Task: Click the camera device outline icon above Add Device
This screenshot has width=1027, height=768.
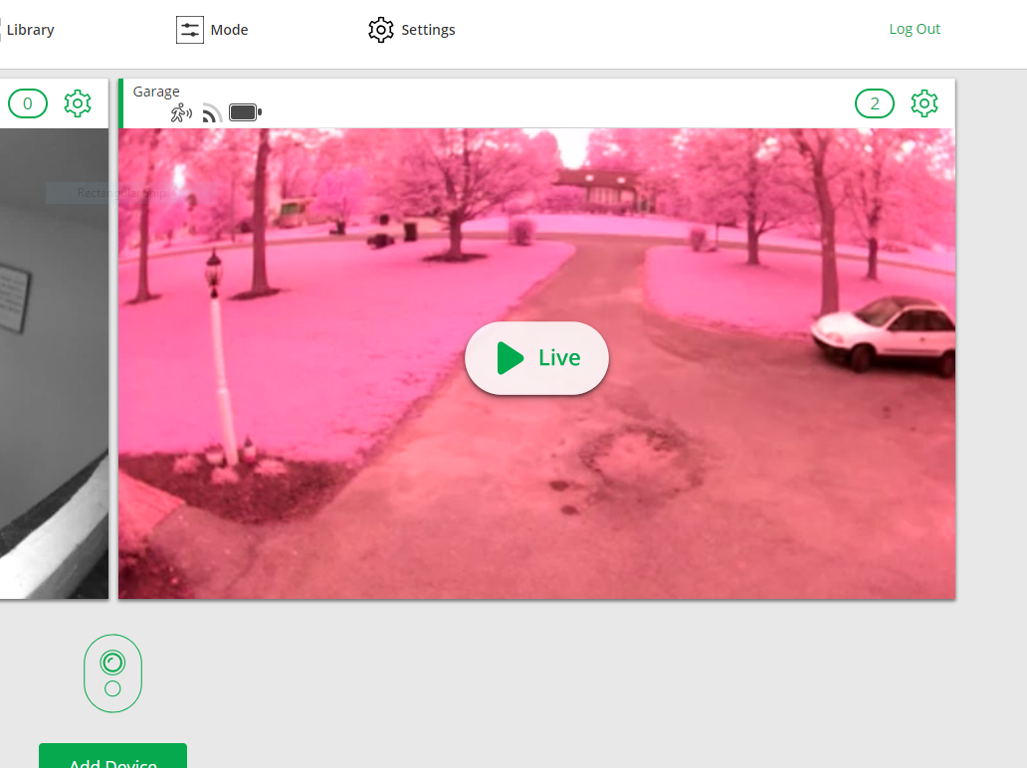Action: point(112,673)
